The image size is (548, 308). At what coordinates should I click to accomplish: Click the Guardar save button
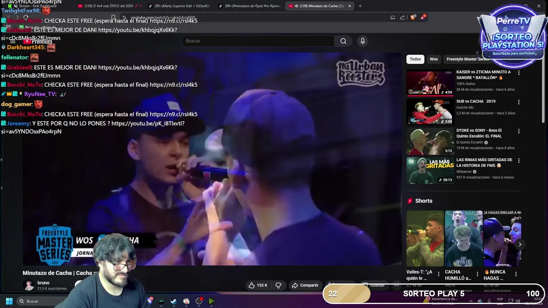[373, 285]
